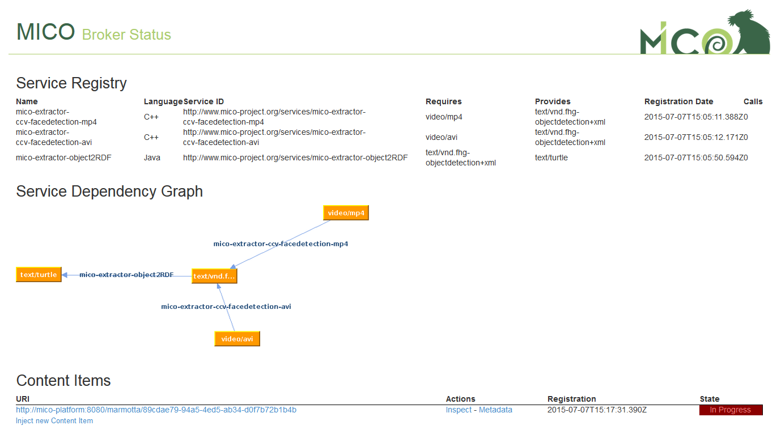
Task: Click the Service Registry heading
Action: click(71, 83)
